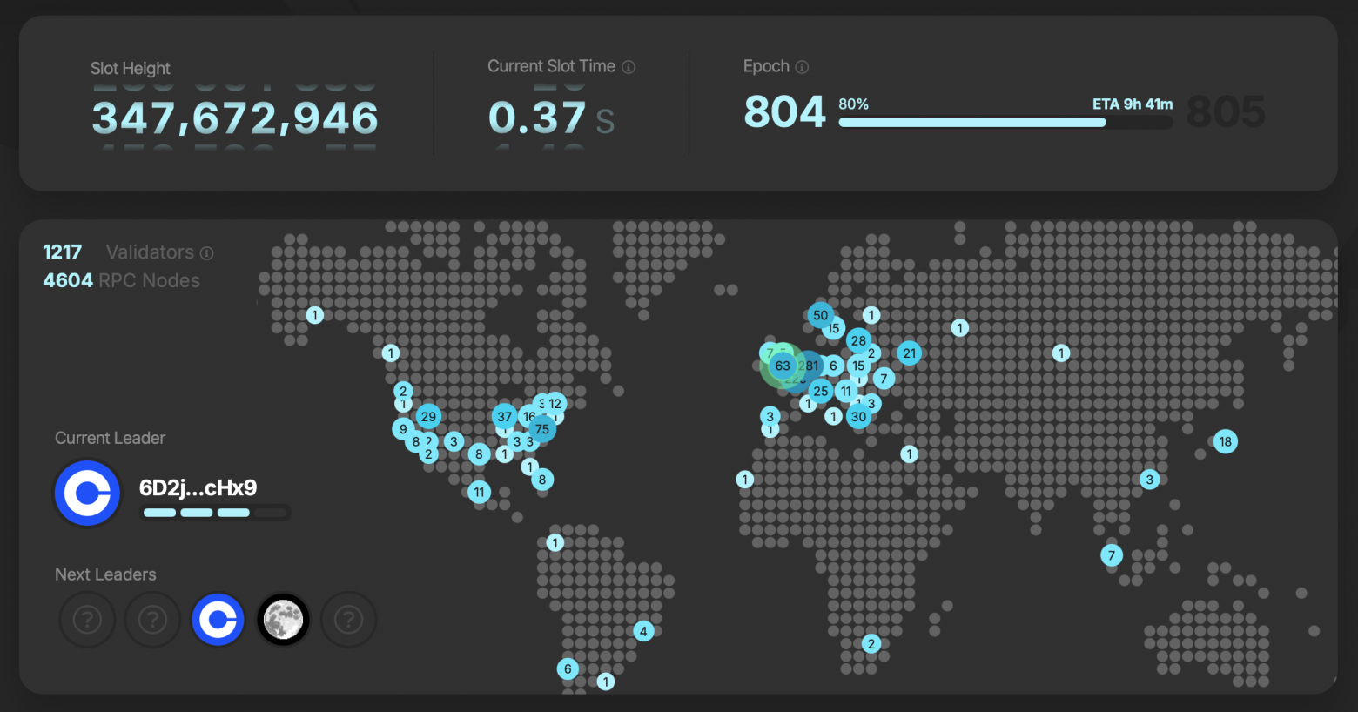Screen dimensions: 1358x712
Task: Click the 6 cluster in southern South America
Action: [568, 668]
